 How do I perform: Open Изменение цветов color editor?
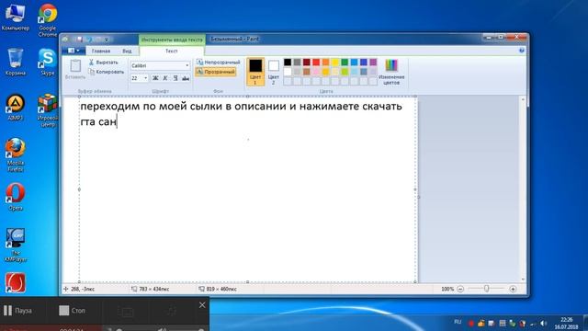pyautogui.click(x=391, y=72)
